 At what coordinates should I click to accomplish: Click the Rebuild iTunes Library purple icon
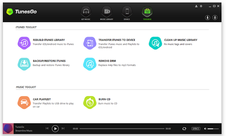tap(24, 43)
